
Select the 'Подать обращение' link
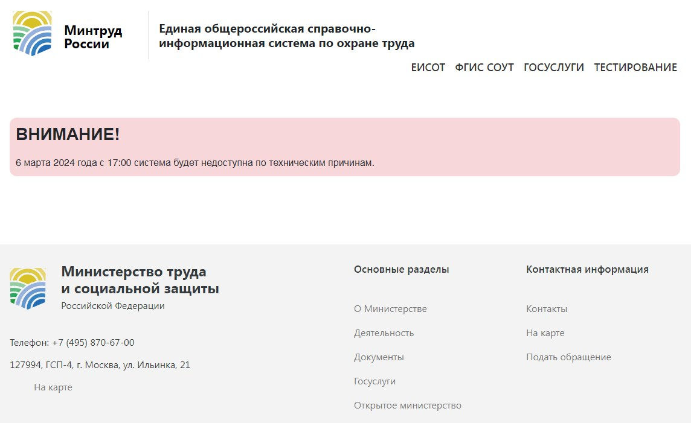click(x=568, y=357)
